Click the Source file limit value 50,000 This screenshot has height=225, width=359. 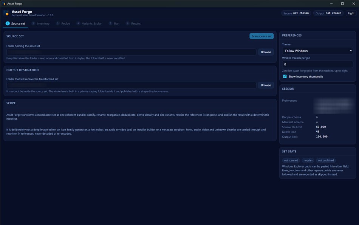tap(321, 127)
